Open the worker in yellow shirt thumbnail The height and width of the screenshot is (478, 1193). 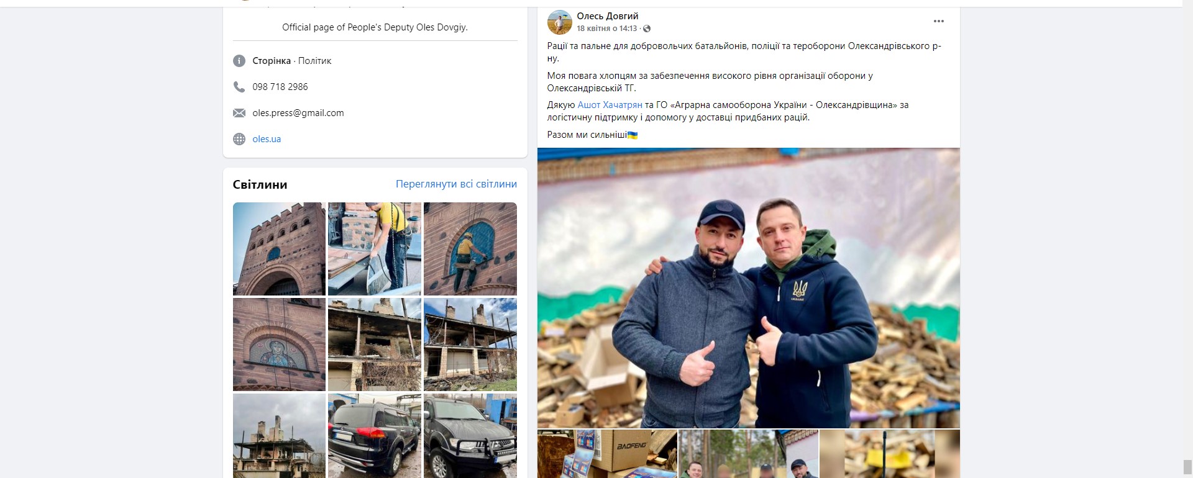click(375, 249)
